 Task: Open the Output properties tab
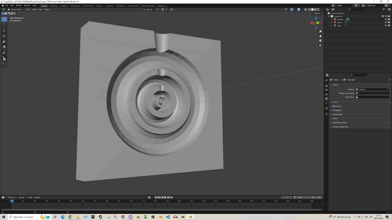click(326, 90)
